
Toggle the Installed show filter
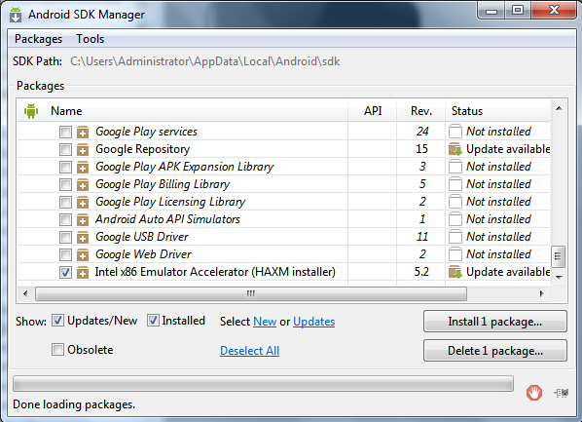(x=153, y=320)
